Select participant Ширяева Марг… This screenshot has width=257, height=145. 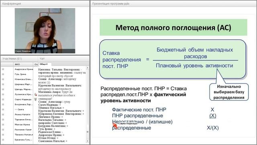click(x=23, y=84)
